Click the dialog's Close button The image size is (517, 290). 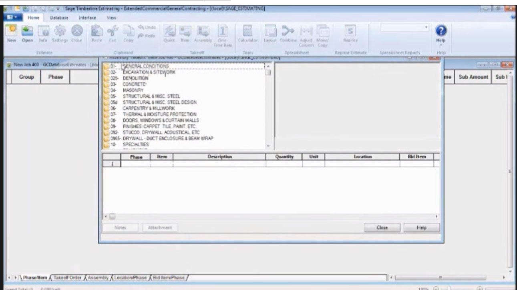click(382, 228)
